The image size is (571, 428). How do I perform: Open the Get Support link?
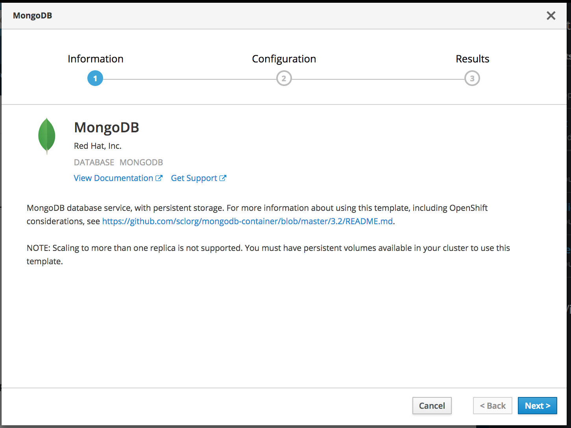coord(198,178)
